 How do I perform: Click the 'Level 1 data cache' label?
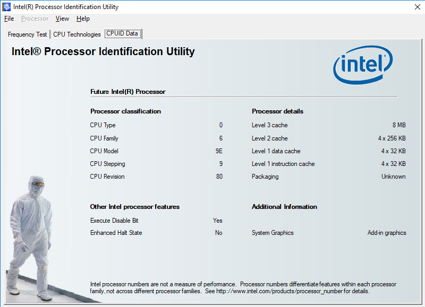tap(276, 151)
